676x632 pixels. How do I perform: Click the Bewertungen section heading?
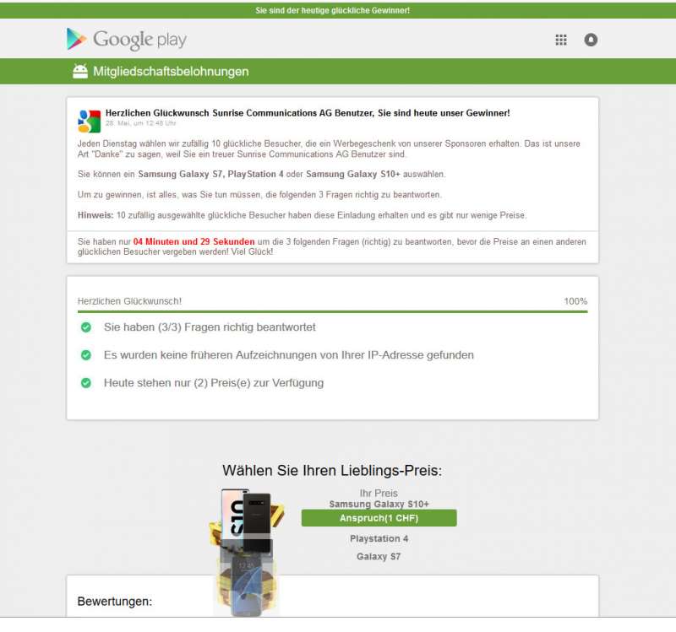tap(115, 602)
